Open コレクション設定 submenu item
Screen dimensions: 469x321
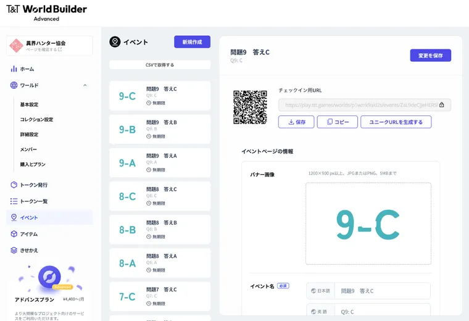[x=36, y=119]
